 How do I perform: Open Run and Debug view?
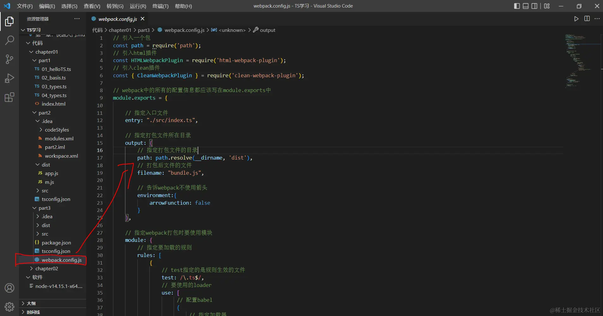tap(9, 78)
